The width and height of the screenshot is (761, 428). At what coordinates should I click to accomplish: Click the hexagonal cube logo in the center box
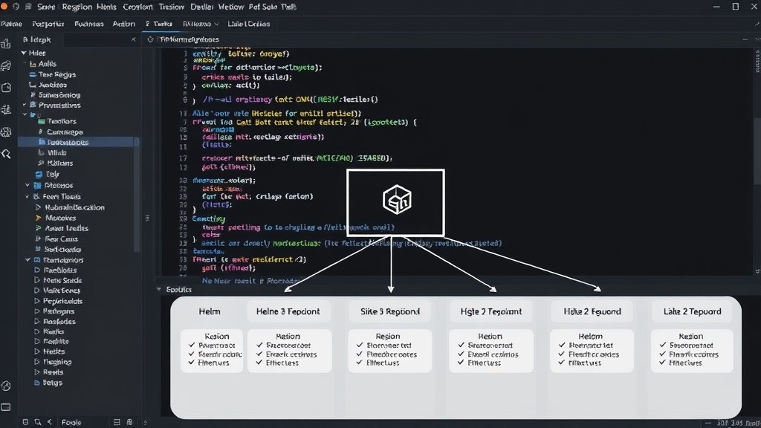click(x=397, y=199)
